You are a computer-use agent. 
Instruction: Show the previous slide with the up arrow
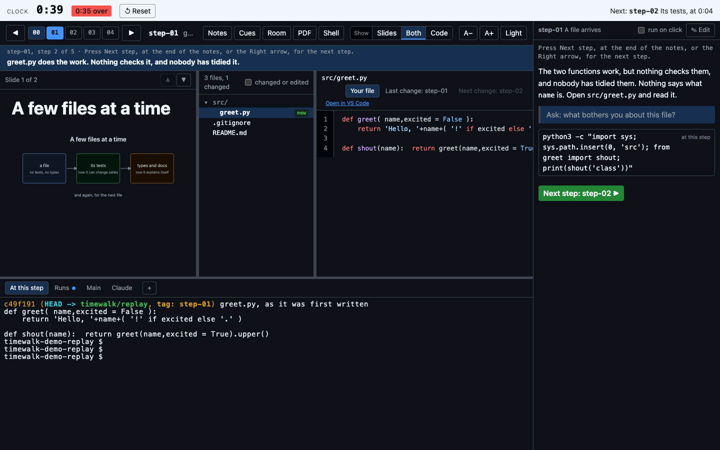168,80
